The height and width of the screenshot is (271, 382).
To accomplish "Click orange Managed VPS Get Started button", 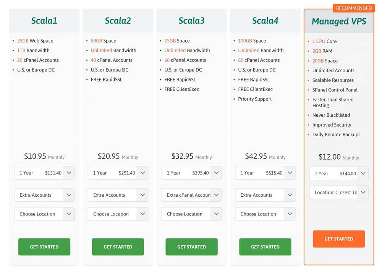I will (x=339, y=239).
